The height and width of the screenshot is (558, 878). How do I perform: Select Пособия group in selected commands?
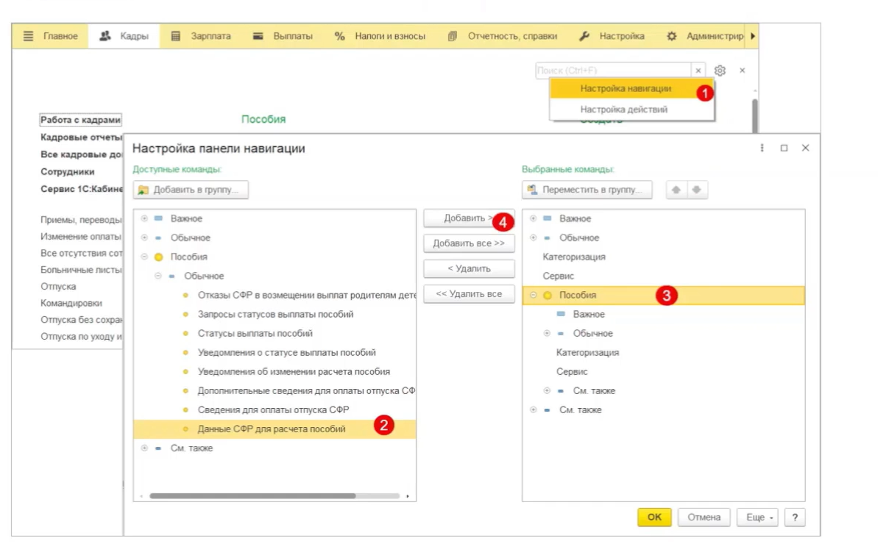point(664,296)
